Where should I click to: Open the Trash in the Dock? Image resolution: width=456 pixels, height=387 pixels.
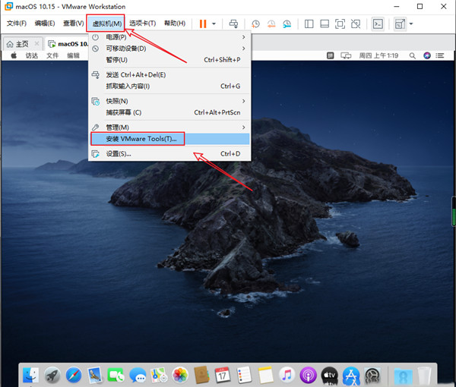(424, 375)
